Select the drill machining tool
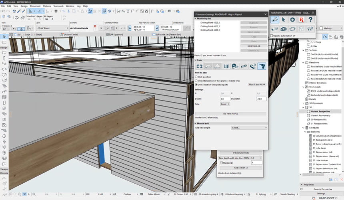The width and height of the screenshot is (344, 200). tap(262, 66)
